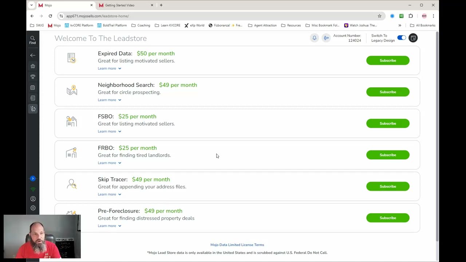Open the Find search in sidebar

coord(32,40)
